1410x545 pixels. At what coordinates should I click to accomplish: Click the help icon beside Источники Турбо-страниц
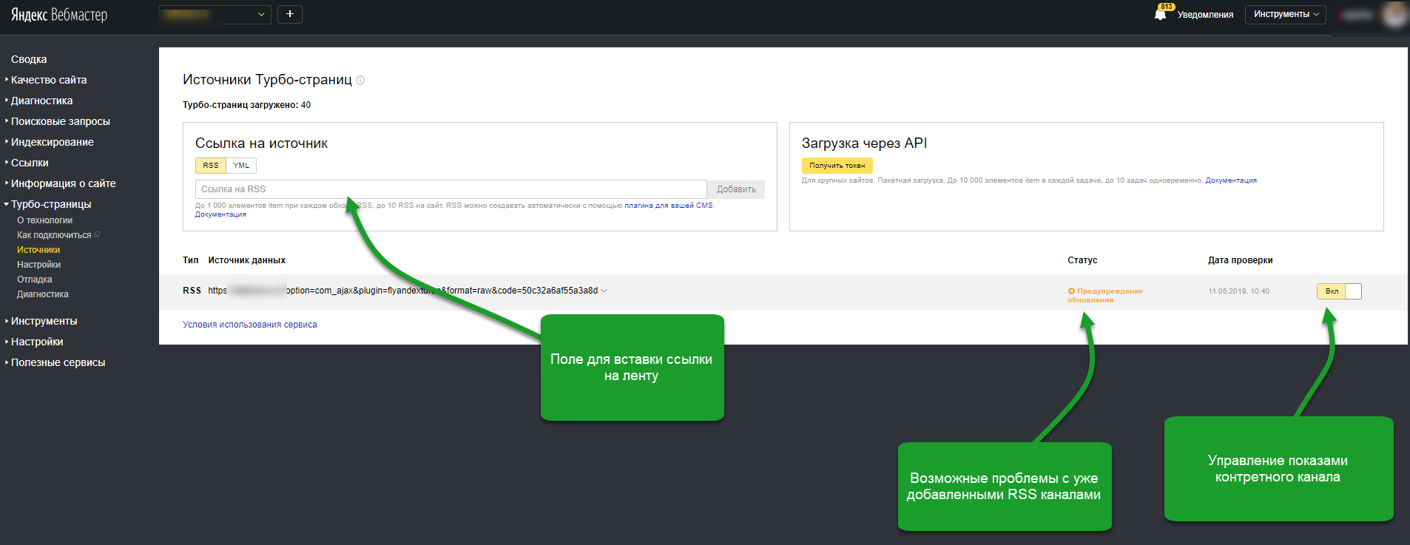(x=360, y=81)
